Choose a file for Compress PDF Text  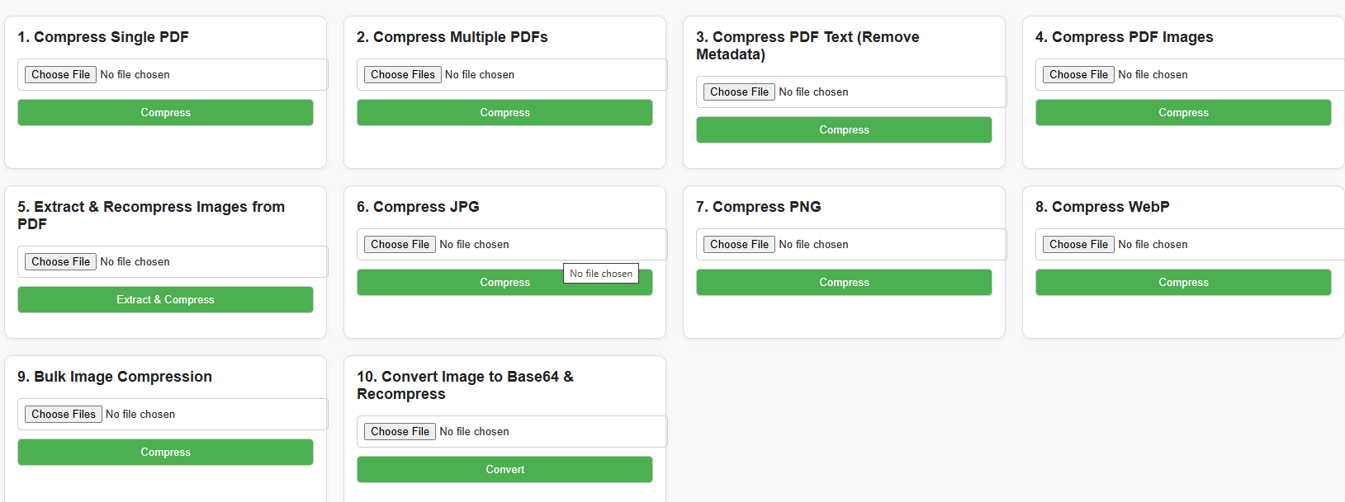pyautogui.click(x=739, y=91)
